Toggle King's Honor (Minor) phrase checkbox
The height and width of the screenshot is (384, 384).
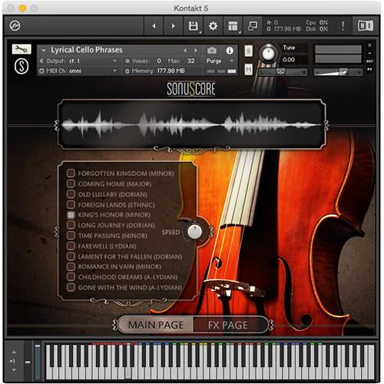(x=71, y=215)
